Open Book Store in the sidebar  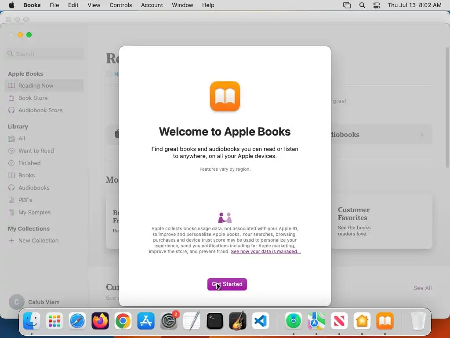(x=44, y=98)
